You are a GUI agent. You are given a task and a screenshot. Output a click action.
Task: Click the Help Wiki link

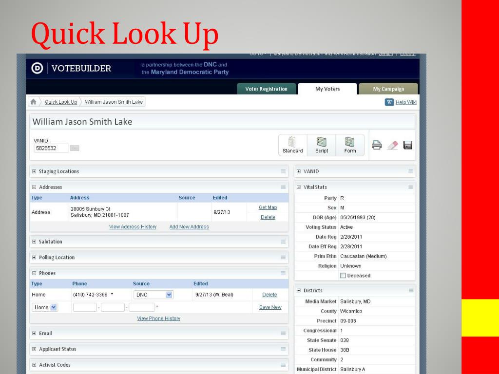[x=406, y=102]
